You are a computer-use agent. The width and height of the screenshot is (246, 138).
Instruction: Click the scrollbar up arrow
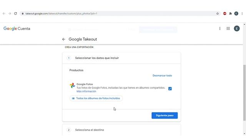coord(244,25)
